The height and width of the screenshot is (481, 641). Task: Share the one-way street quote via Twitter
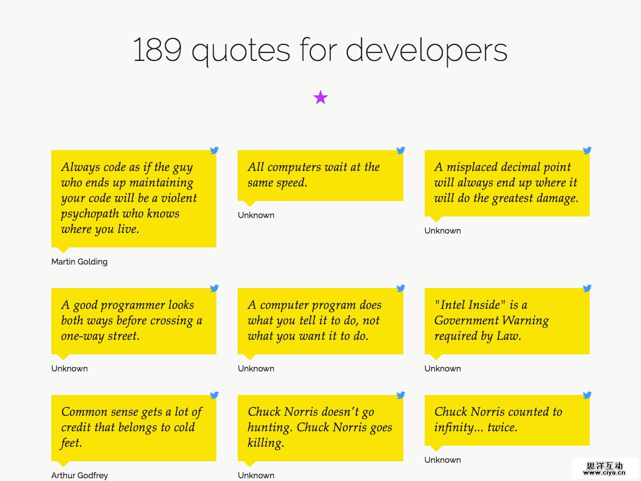pos(214,288)
